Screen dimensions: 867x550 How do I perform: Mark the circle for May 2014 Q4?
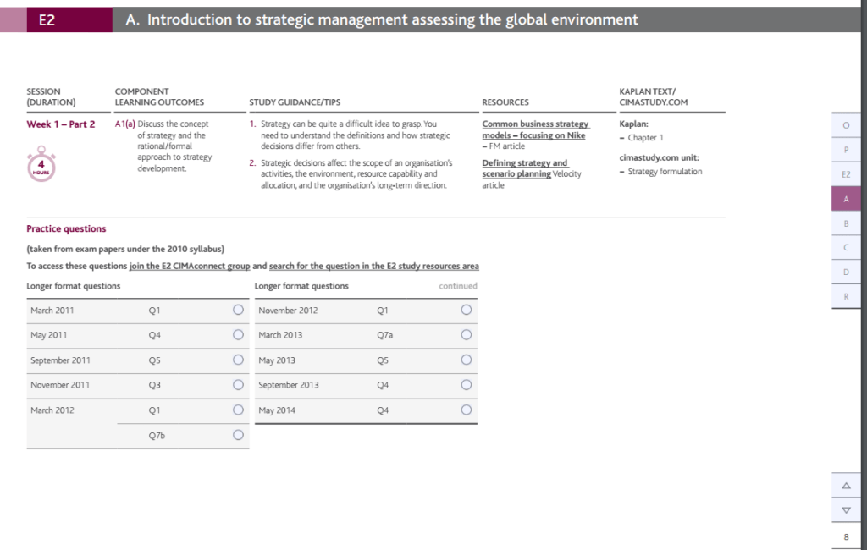(466, 410)
